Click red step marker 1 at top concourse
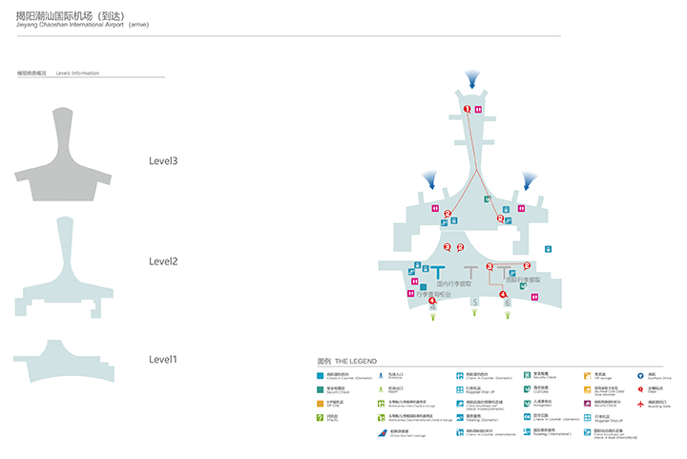Image resolution: width=687 pixels, height=459 pixels. tap(466, 110)
